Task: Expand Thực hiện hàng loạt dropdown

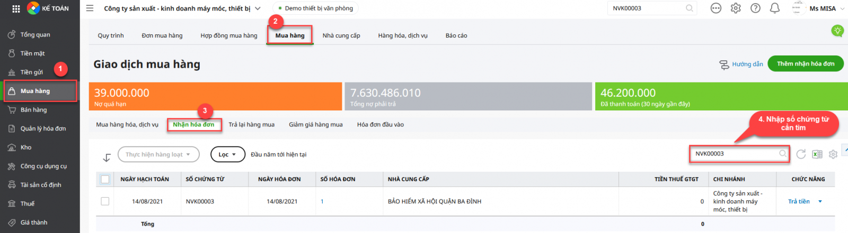Action: (158, 154)
